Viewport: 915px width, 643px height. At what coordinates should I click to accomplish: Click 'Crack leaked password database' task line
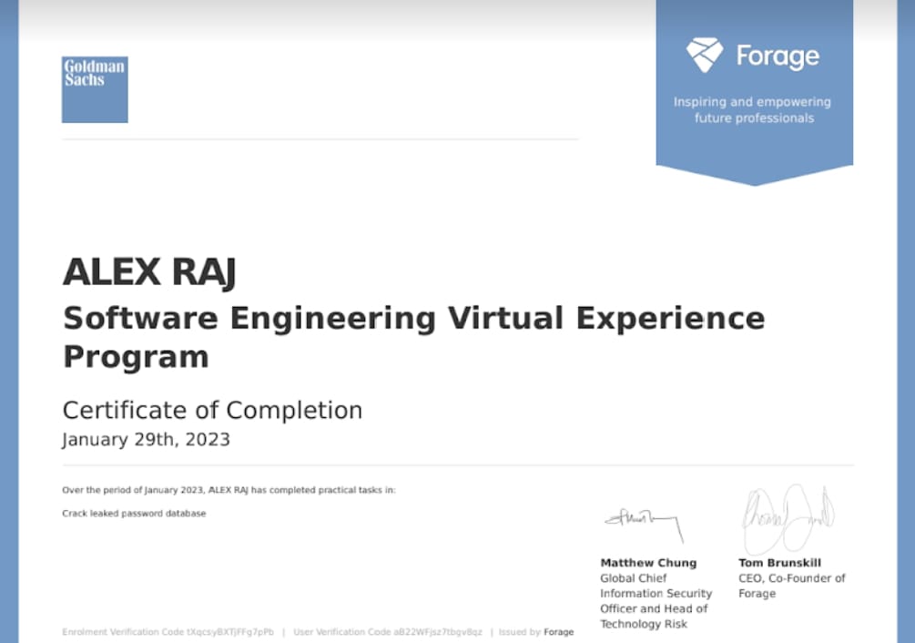pyautogui.click(x=134, y=514)
